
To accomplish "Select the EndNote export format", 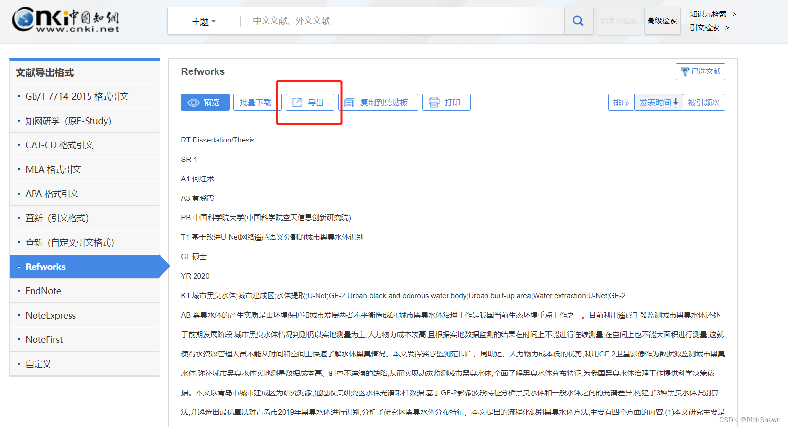I will 85,291.
